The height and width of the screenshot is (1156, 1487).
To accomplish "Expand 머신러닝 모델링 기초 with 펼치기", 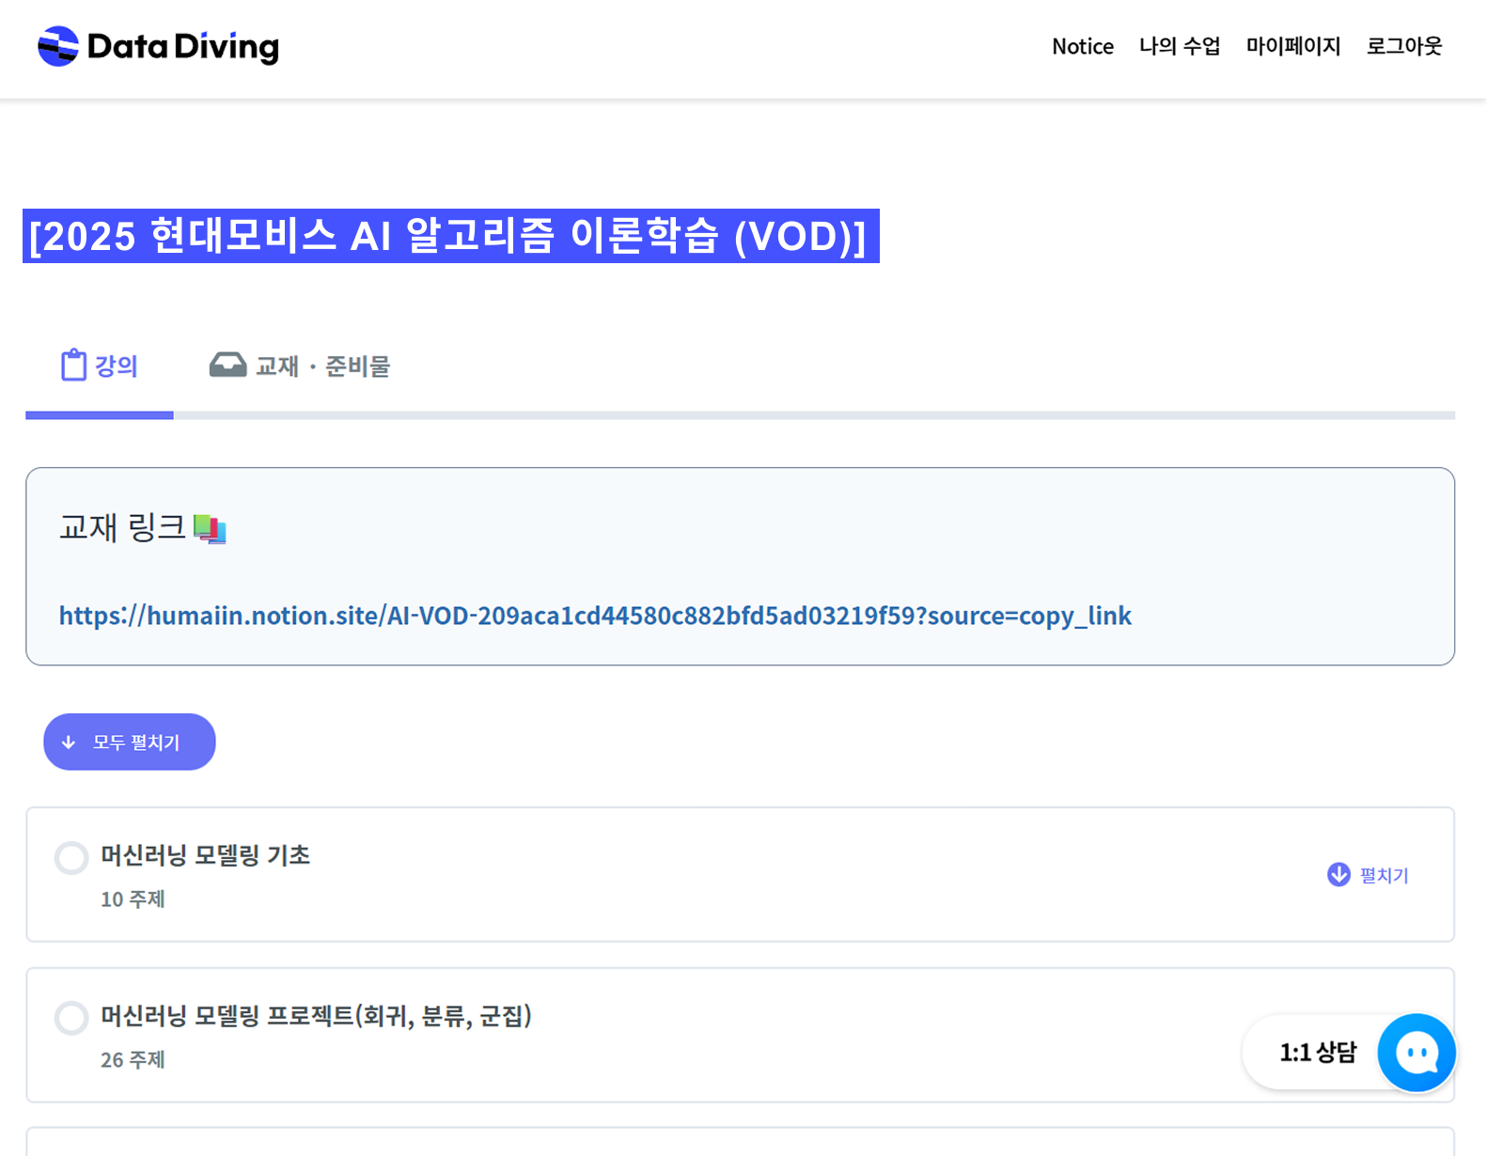I will (x=1368, y=875).
